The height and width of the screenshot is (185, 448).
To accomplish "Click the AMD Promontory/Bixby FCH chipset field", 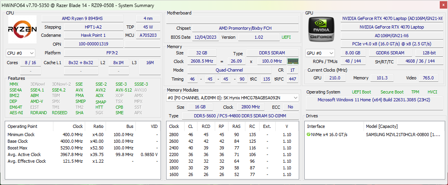I will coord(245,28).
